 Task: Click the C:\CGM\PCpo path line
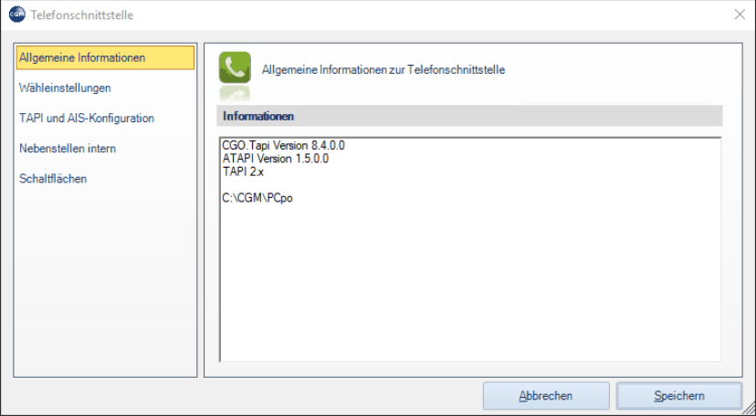(257, 198)
